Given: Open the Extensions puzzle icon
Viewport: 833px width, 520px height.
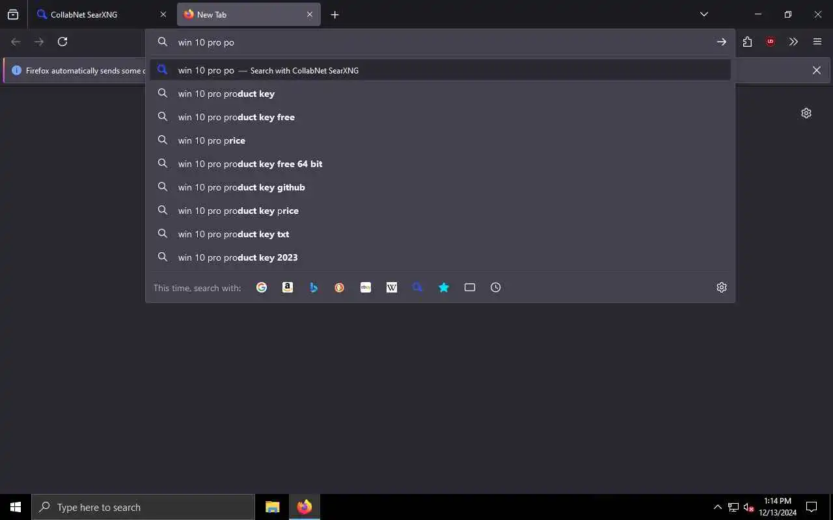Looking at the screenshot, I should tap(747, 42).
